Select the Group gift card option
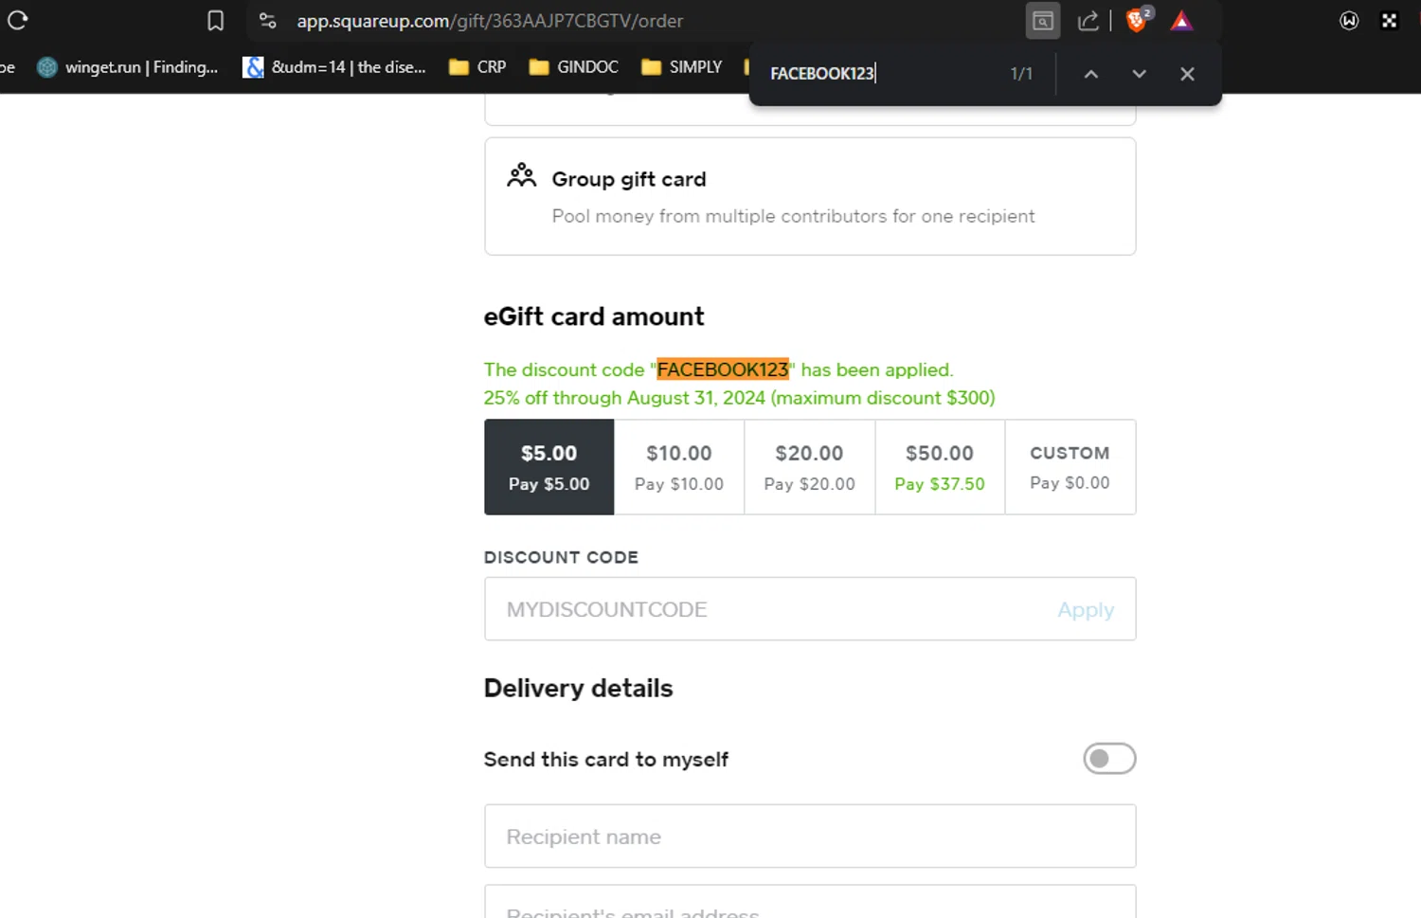This screenshot has height=918, width=1421. coord(810,196)
